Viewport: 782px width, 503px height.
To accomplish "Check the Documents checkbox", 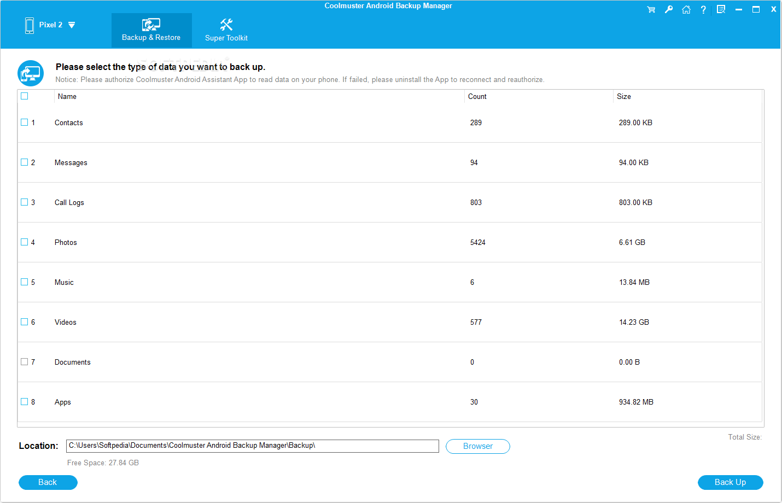I will pyautogui.click(x=24, y=362).
